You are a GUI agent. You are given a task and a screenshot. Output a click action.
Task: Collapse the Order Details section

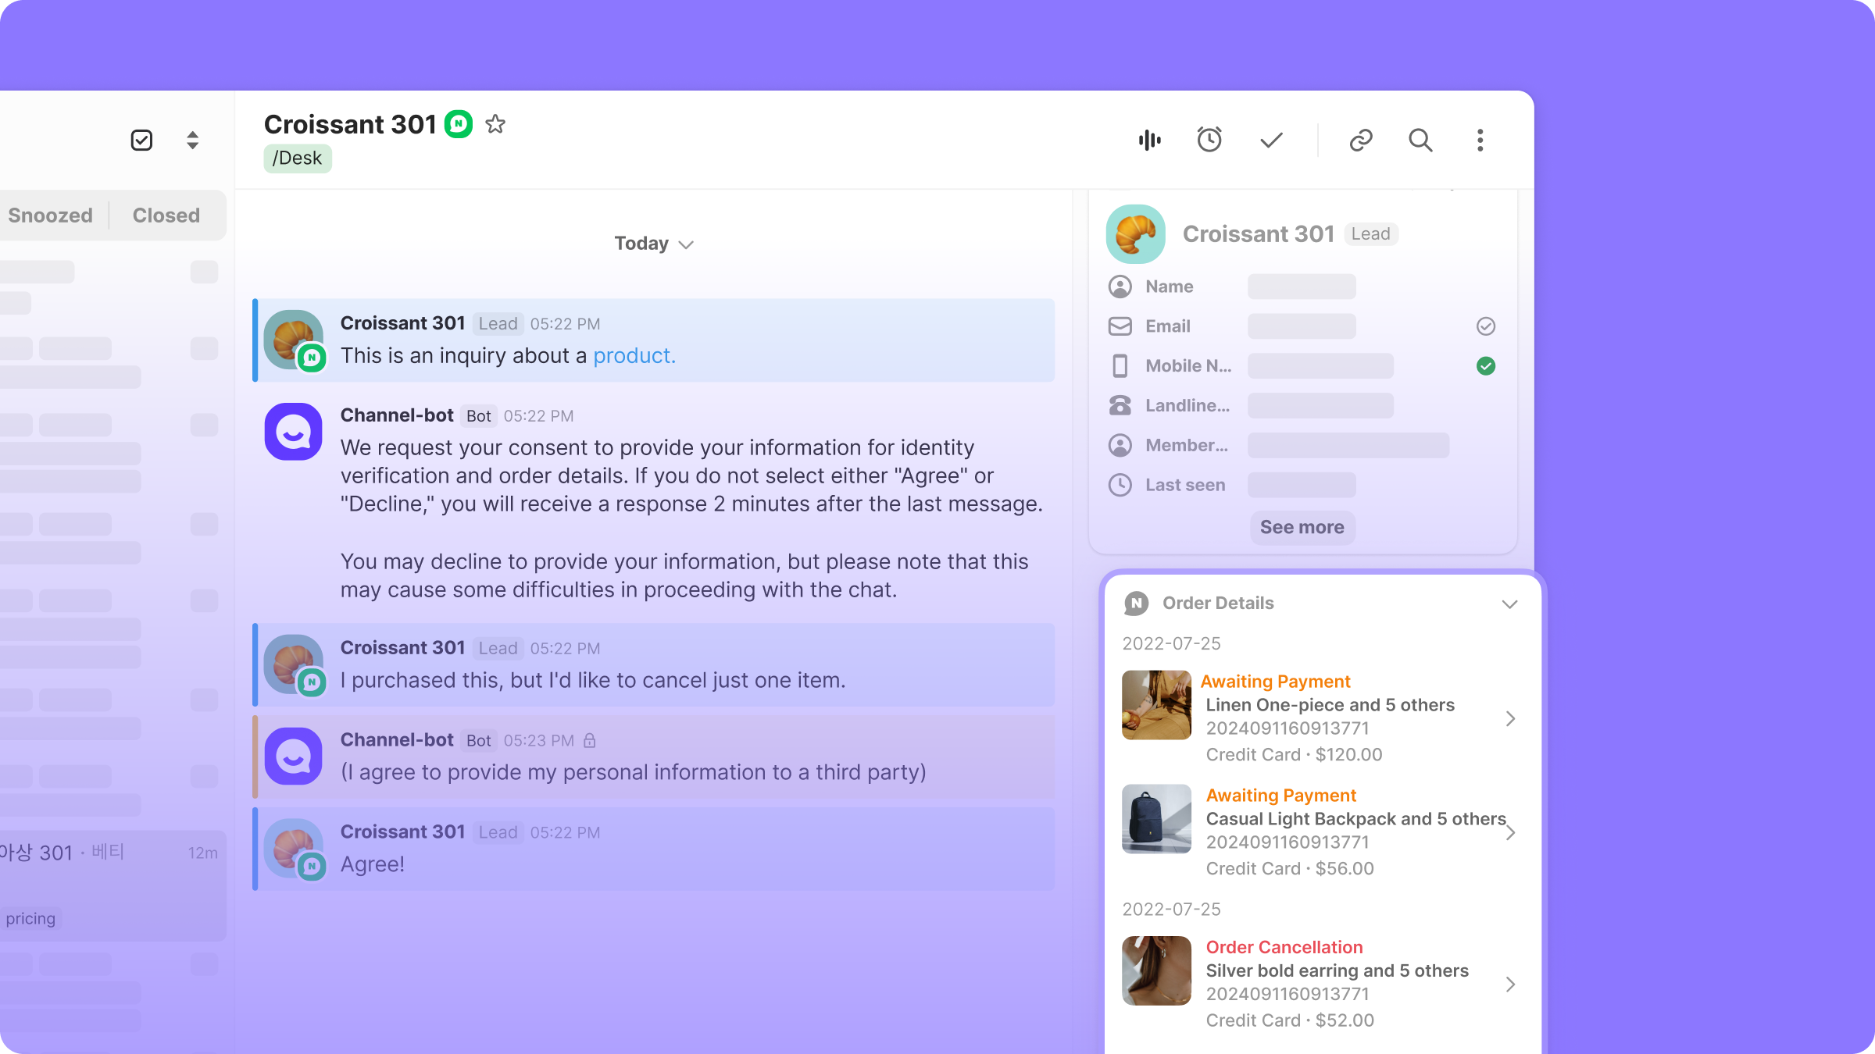pyautogui.click(x=1509, y=604)
